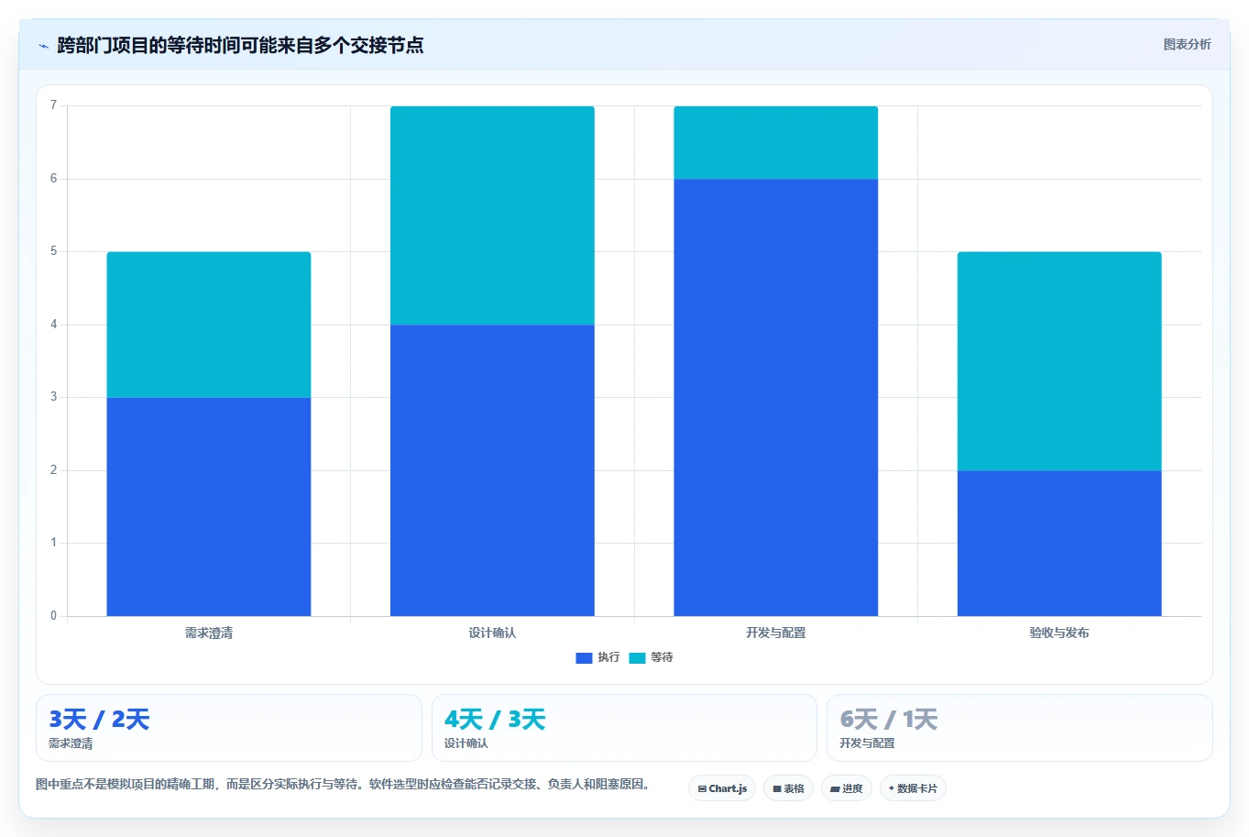
Task: Click the y-axis value 0
Action: (53, 616)
